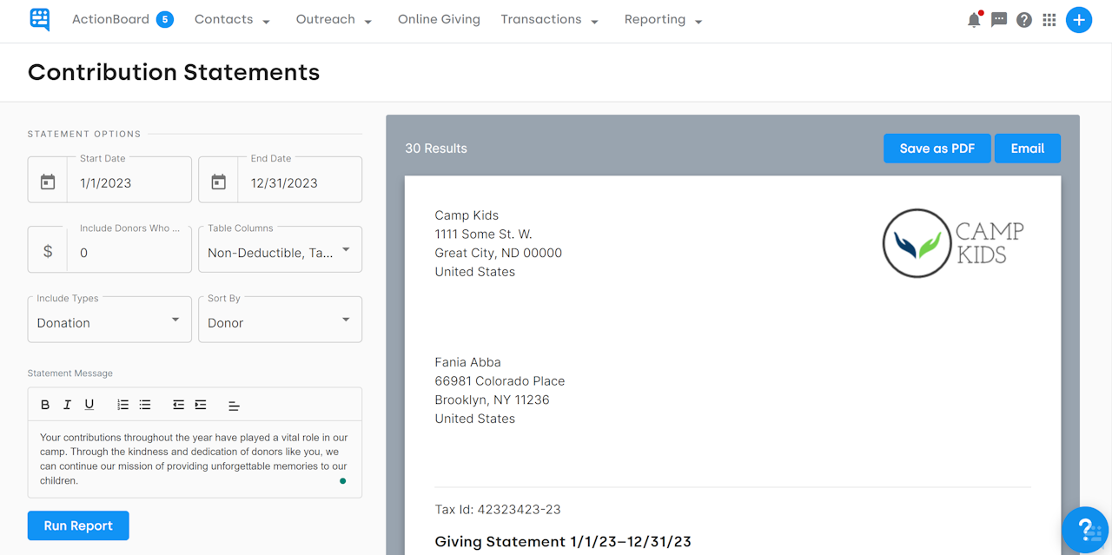
Task: Click the Run Report button
Action: click(77, 525)
